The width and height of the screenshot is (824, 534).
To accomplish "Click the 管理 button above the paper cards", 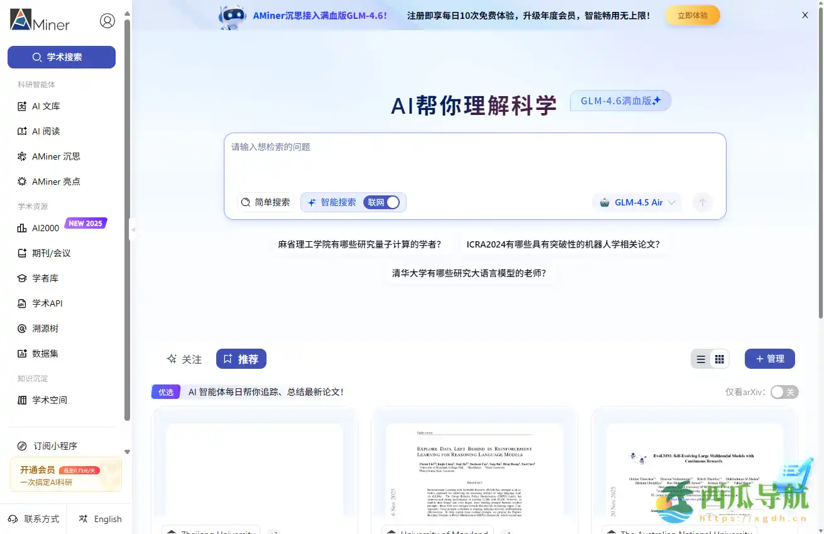I will [x=769, y=359].
